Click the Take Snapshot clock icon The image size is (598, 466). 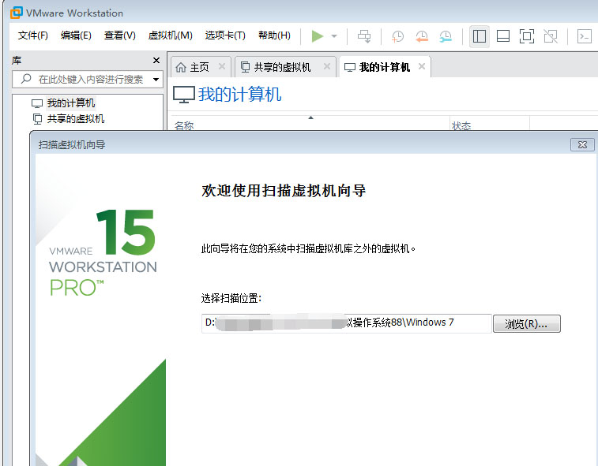tap(397, 36)
